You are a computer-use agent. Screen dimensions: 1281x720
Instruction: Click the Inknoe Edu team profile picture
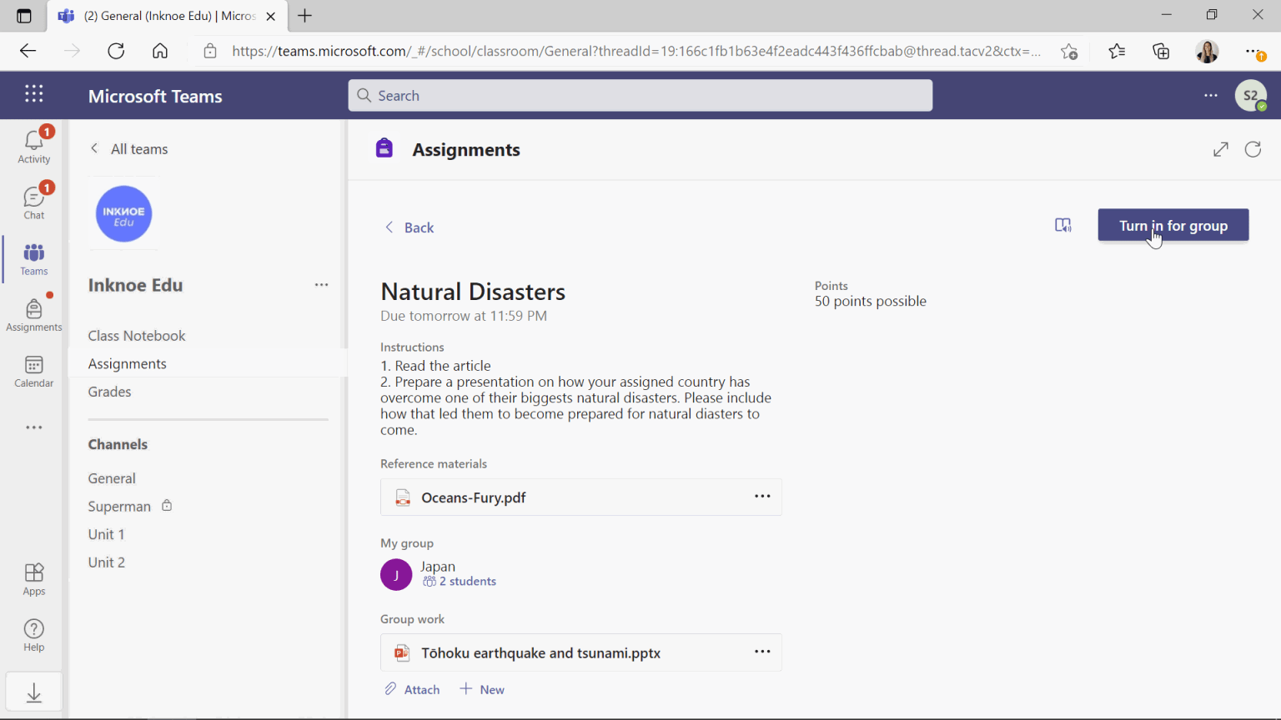click(x=123, y=213)
